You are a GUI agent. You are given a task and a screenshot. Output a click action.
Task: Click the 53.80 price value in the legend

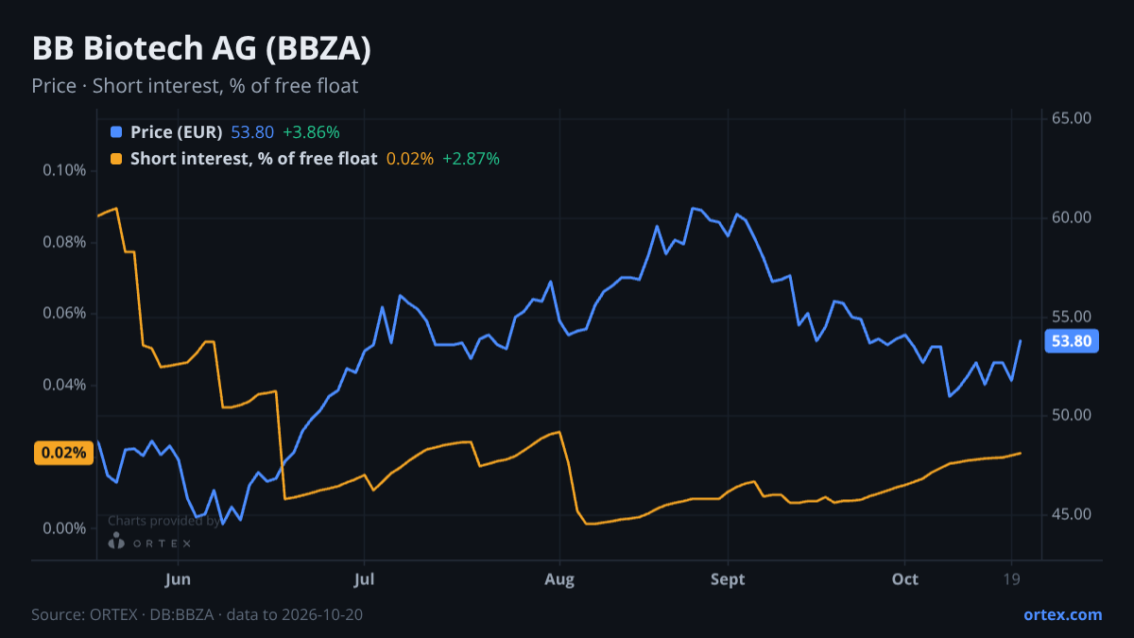[252, 132]
